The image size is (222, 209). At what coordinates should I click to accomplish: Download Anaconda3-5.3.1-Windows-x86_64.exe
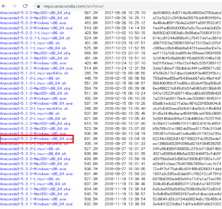(36, 204)
